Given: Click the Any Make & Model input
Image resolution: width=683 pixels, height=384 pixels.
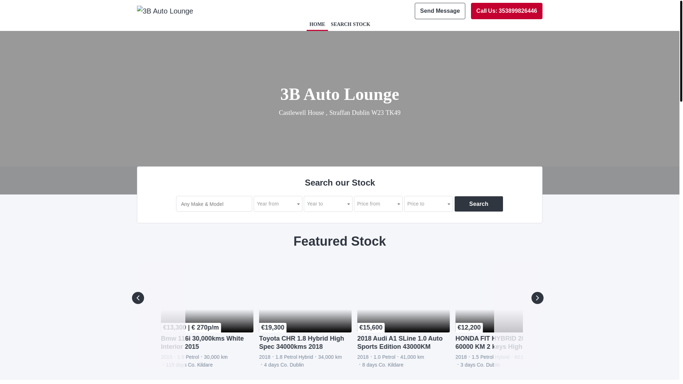Looking at the screenshot, I should (x=214, y=204).
